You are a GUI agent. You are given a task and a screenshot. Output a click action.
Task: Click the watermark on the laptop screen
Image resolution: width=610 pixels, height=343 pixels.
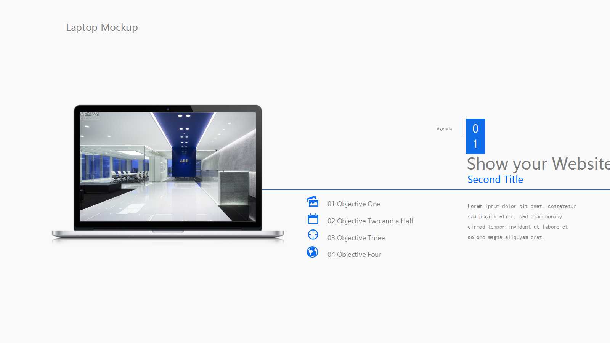[90, 115]
